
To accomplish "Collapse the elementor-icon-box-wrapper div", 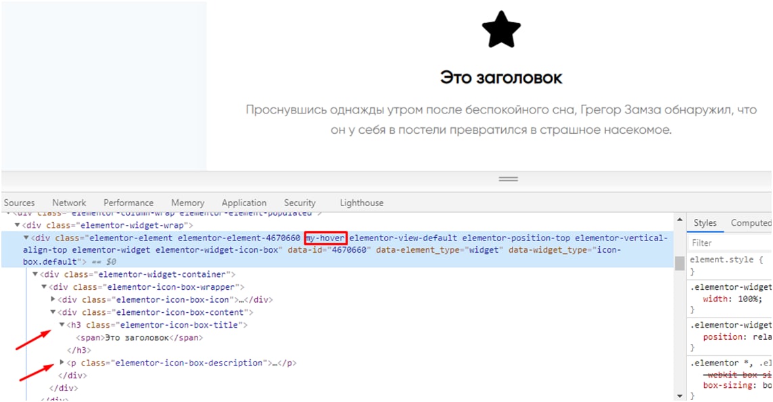I will (x=44, y=286).
